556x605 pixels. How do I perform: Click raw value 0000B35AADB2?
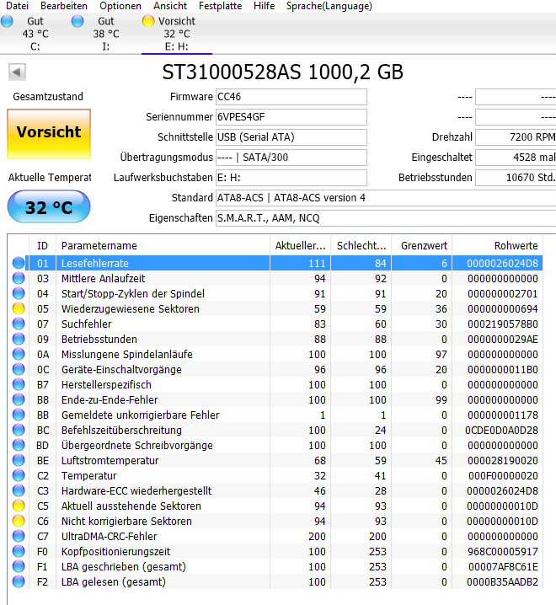pos(502,581)
